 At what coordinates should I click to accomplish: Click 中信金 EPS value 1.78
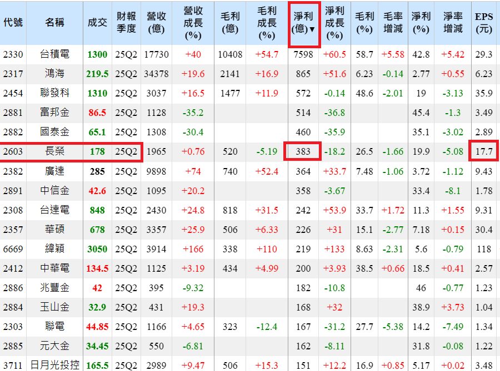(484, 191)
